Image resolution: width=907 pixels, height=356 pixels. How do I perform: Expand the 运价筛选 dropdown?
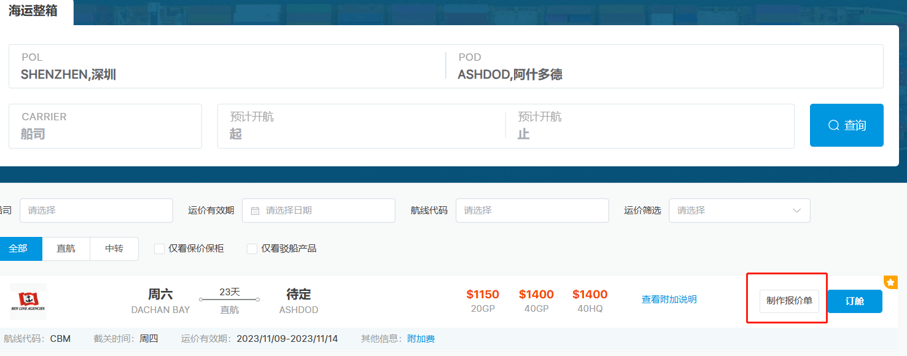pos(739,211)
